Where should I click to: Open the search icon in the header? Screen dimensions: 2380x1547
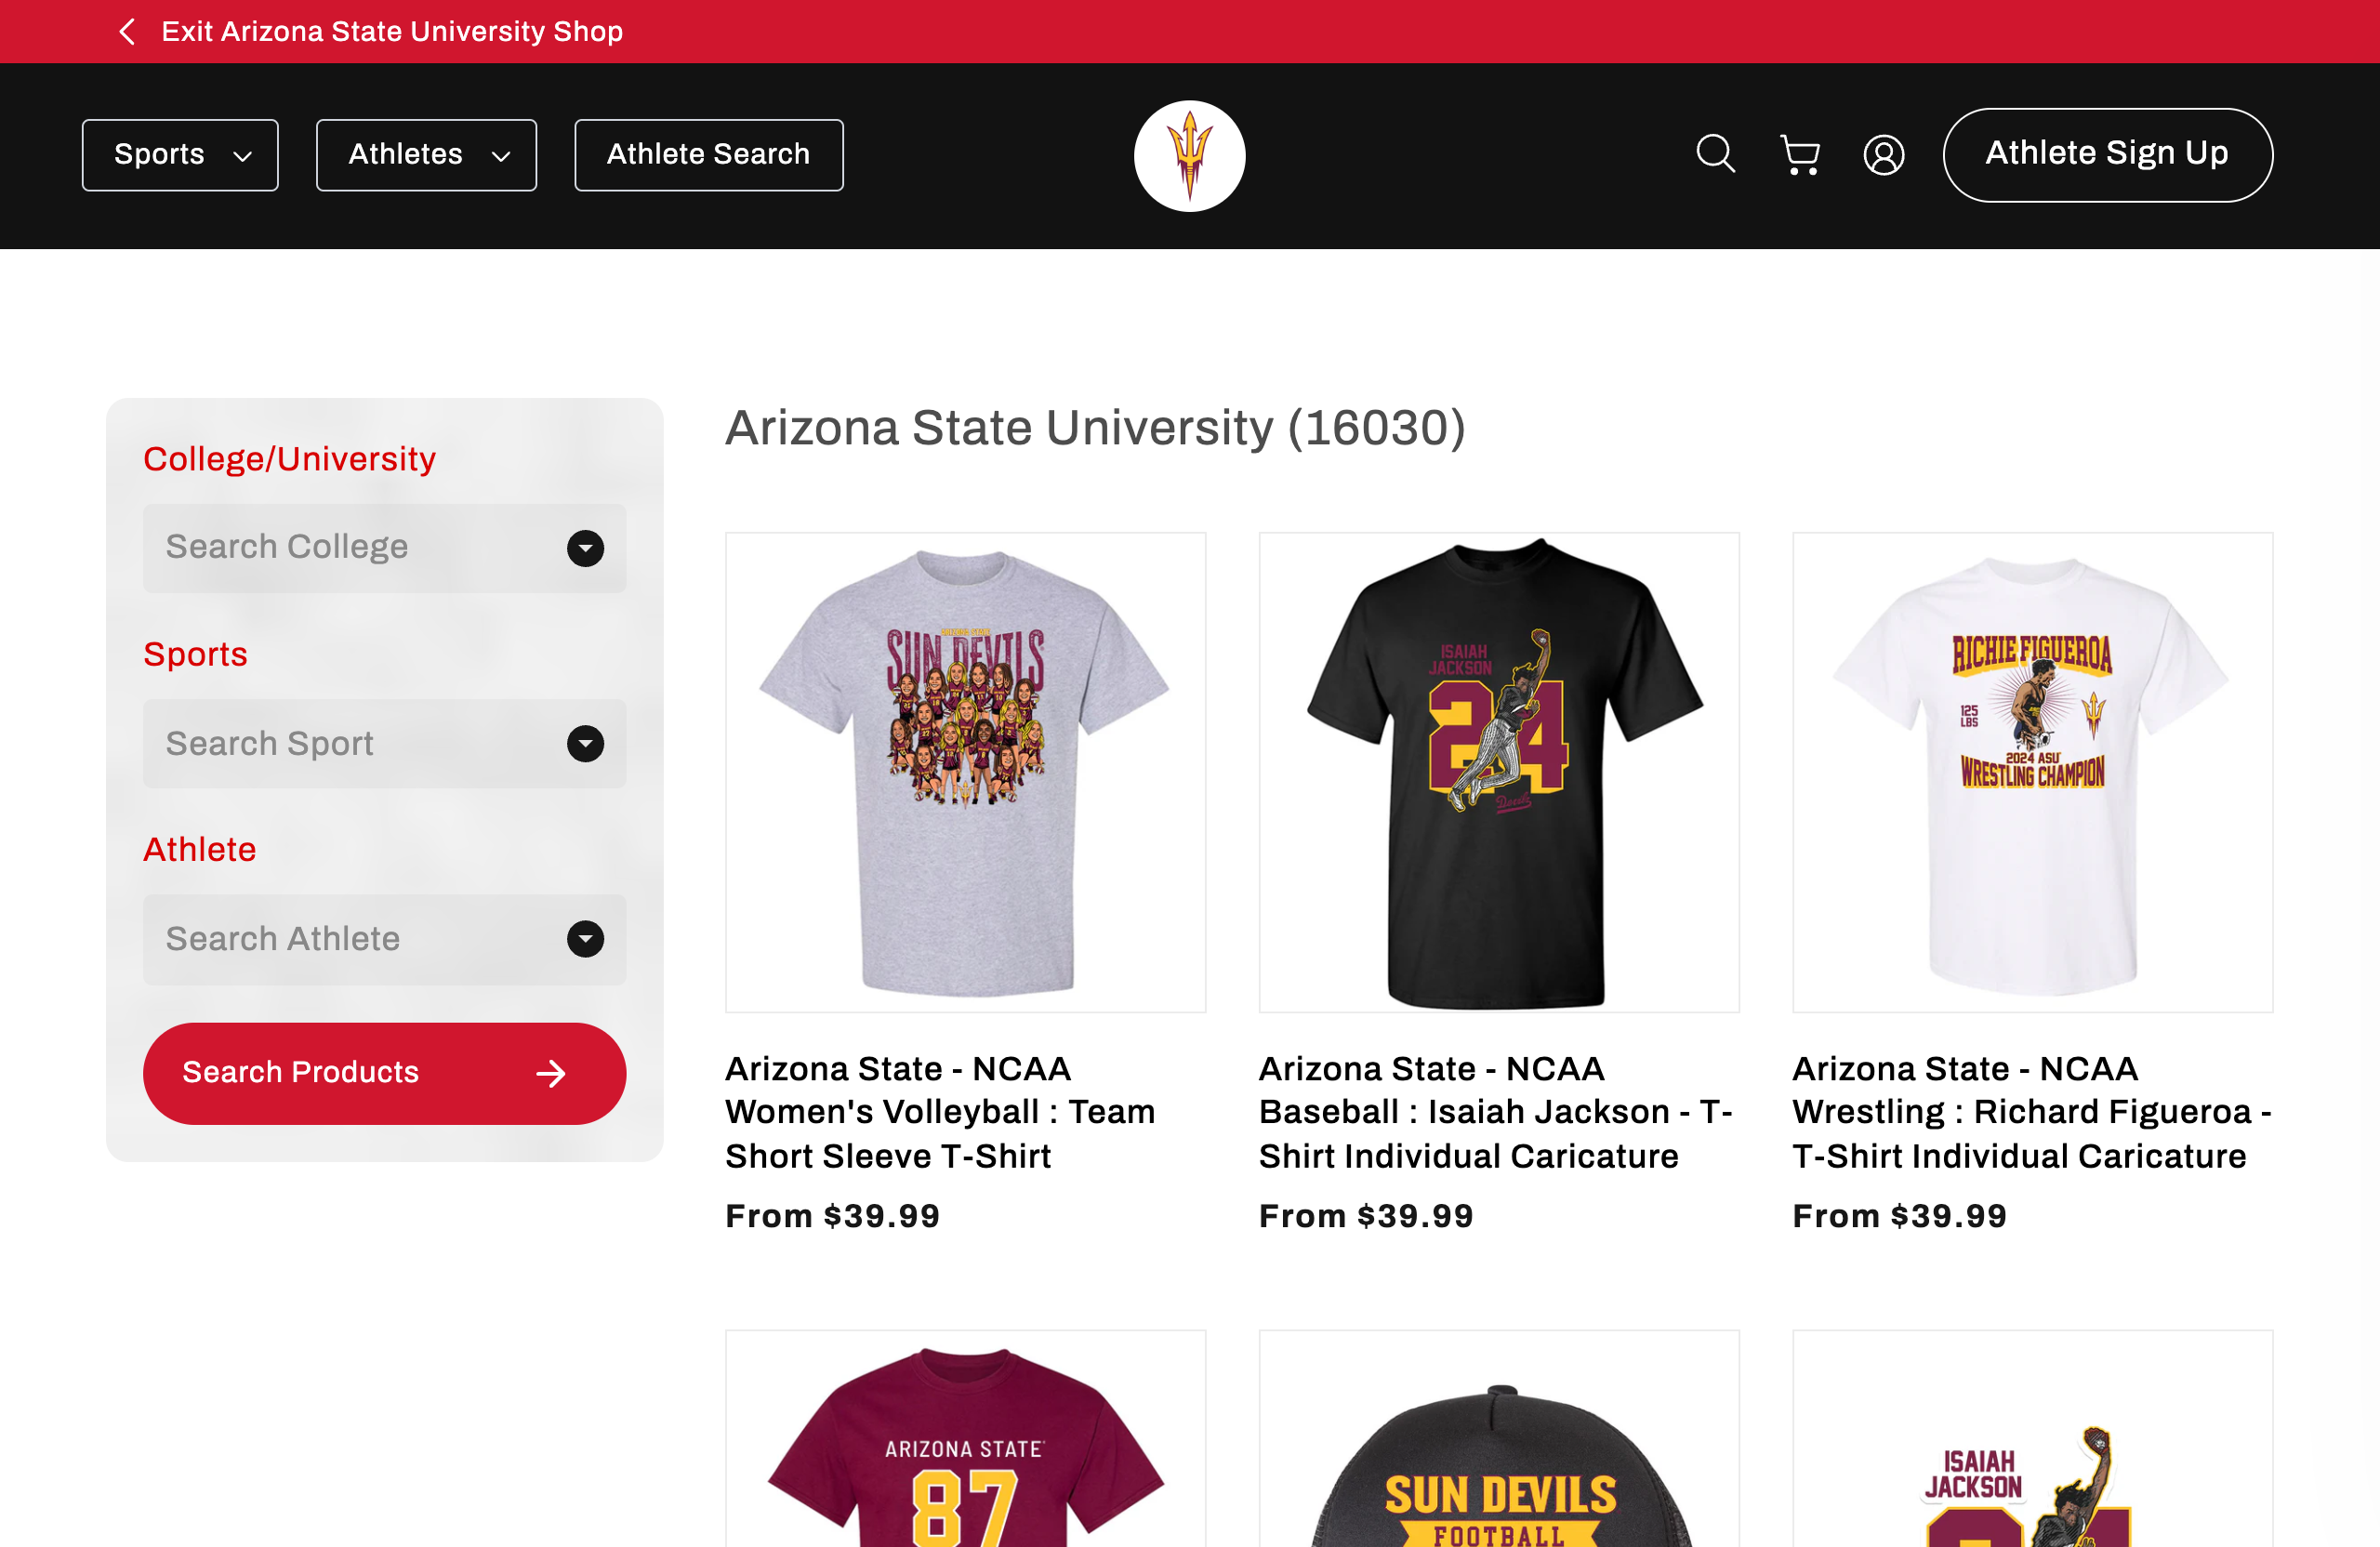pyautogui.click(x=1714, y=155)
